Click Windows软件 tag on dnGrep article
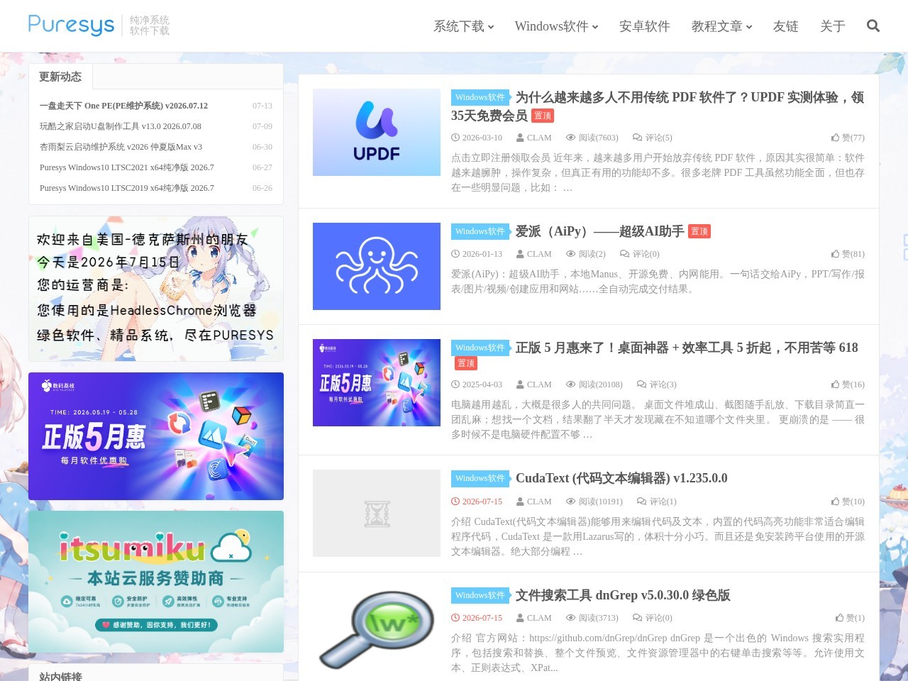This screenshot has height=681, width=908. point(480,595)
